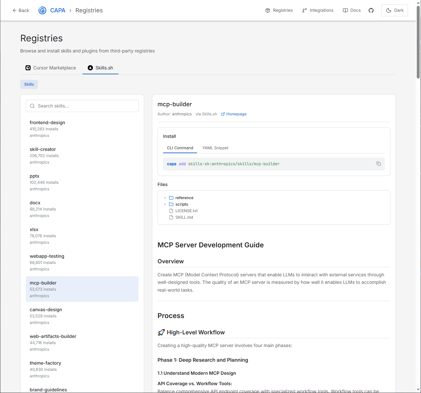The width and height of the screenshot is (421, 393).
Task: Select the skill-creator skill
Action: [x=82, y=155]
